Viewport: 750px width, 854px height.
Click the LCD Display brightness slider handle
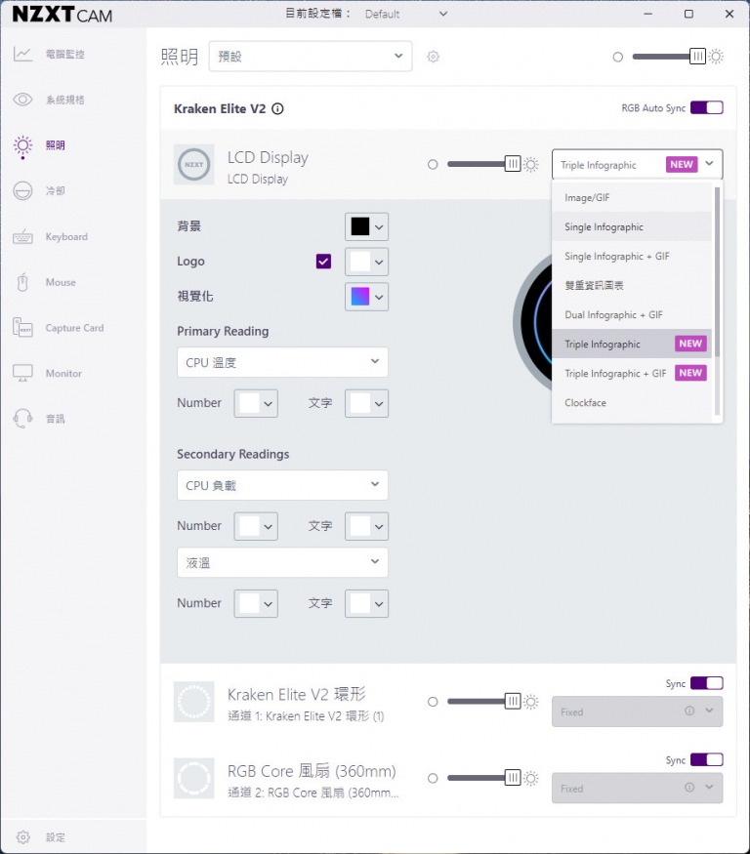513,164
